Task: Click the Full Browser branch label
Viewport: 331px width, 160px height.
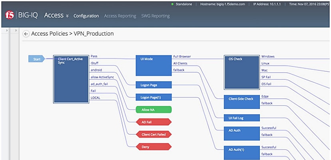Action: (182, 56)
